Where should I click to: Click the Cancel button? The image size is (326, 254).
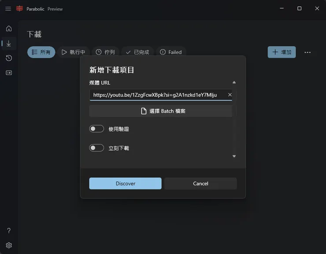[200, 183]
